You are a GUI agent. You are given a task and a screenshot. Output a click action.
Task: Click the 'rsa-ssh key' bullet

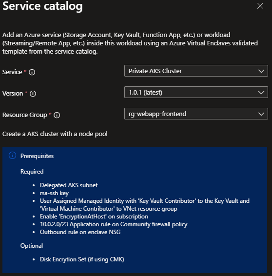(x=54, y=193)
